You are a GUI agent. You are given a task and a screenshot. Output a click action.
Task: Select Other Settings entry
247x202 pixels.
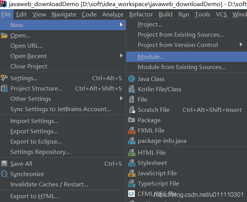pyautogui.click(x=63, y=99)
